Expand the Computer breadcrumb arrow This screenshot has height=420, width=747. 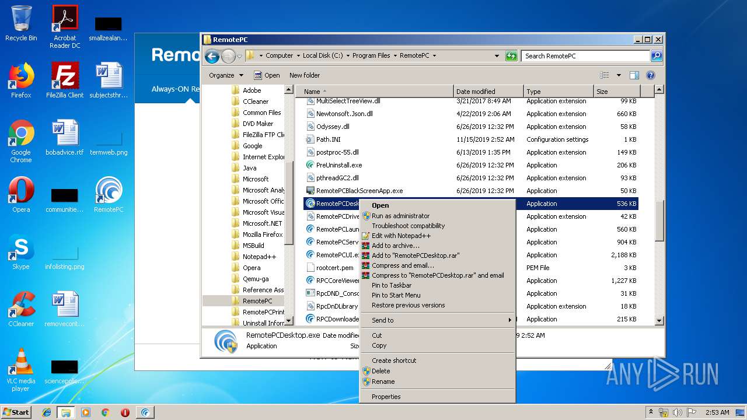pos(298,56)
